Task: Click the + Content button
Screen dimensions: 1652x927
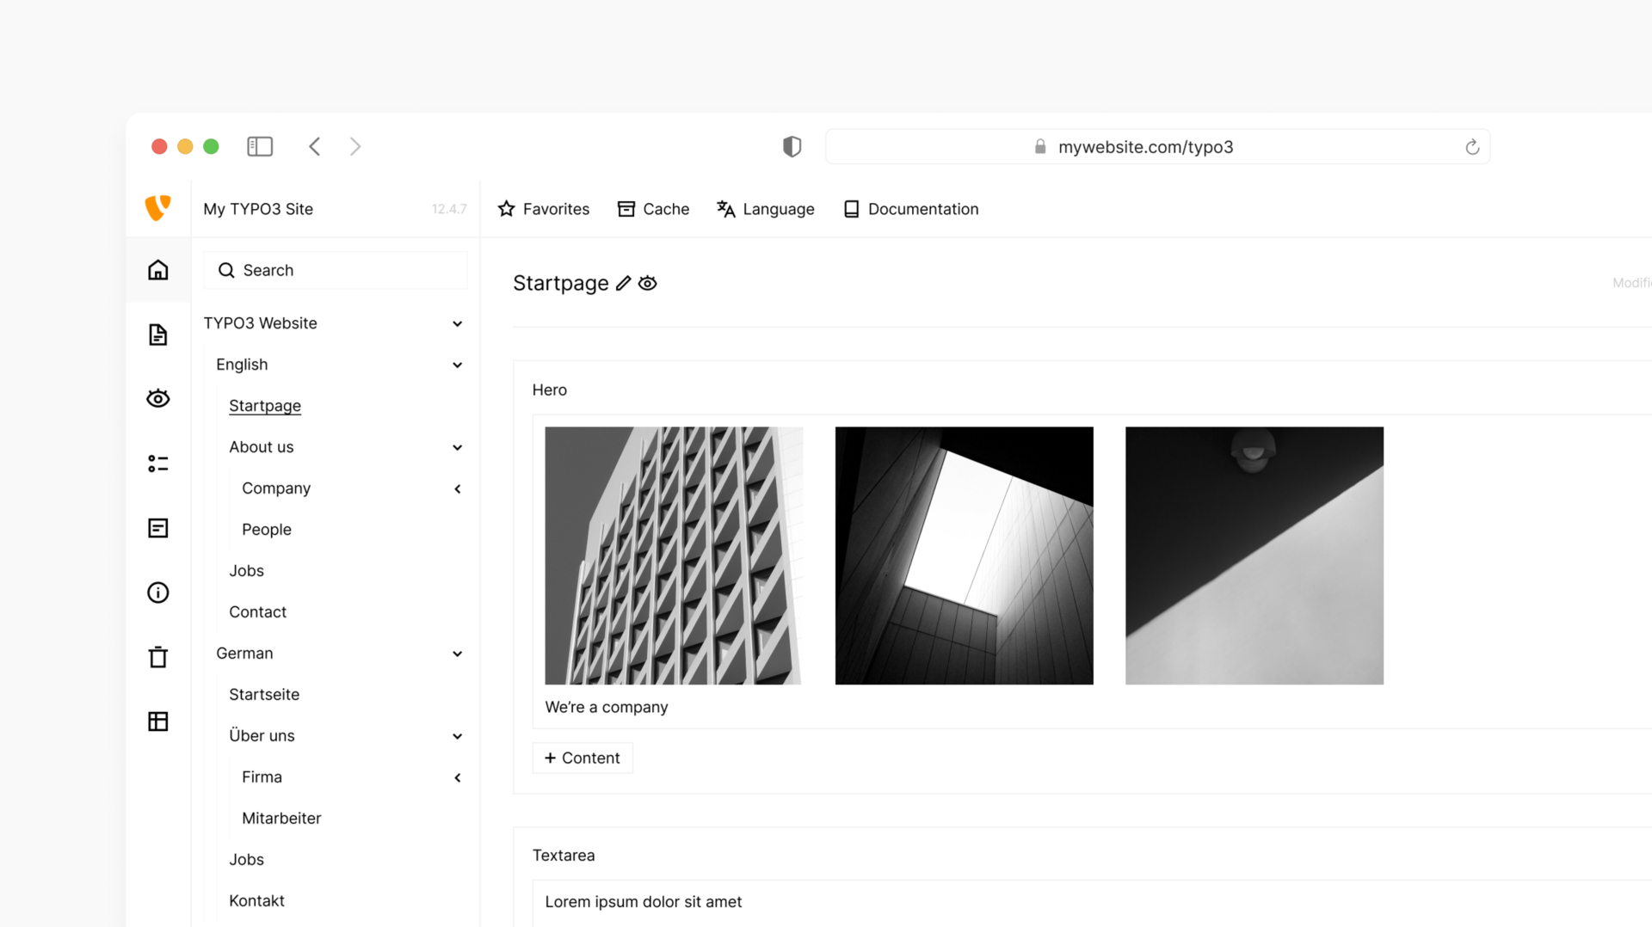Action: pos(583,758)
